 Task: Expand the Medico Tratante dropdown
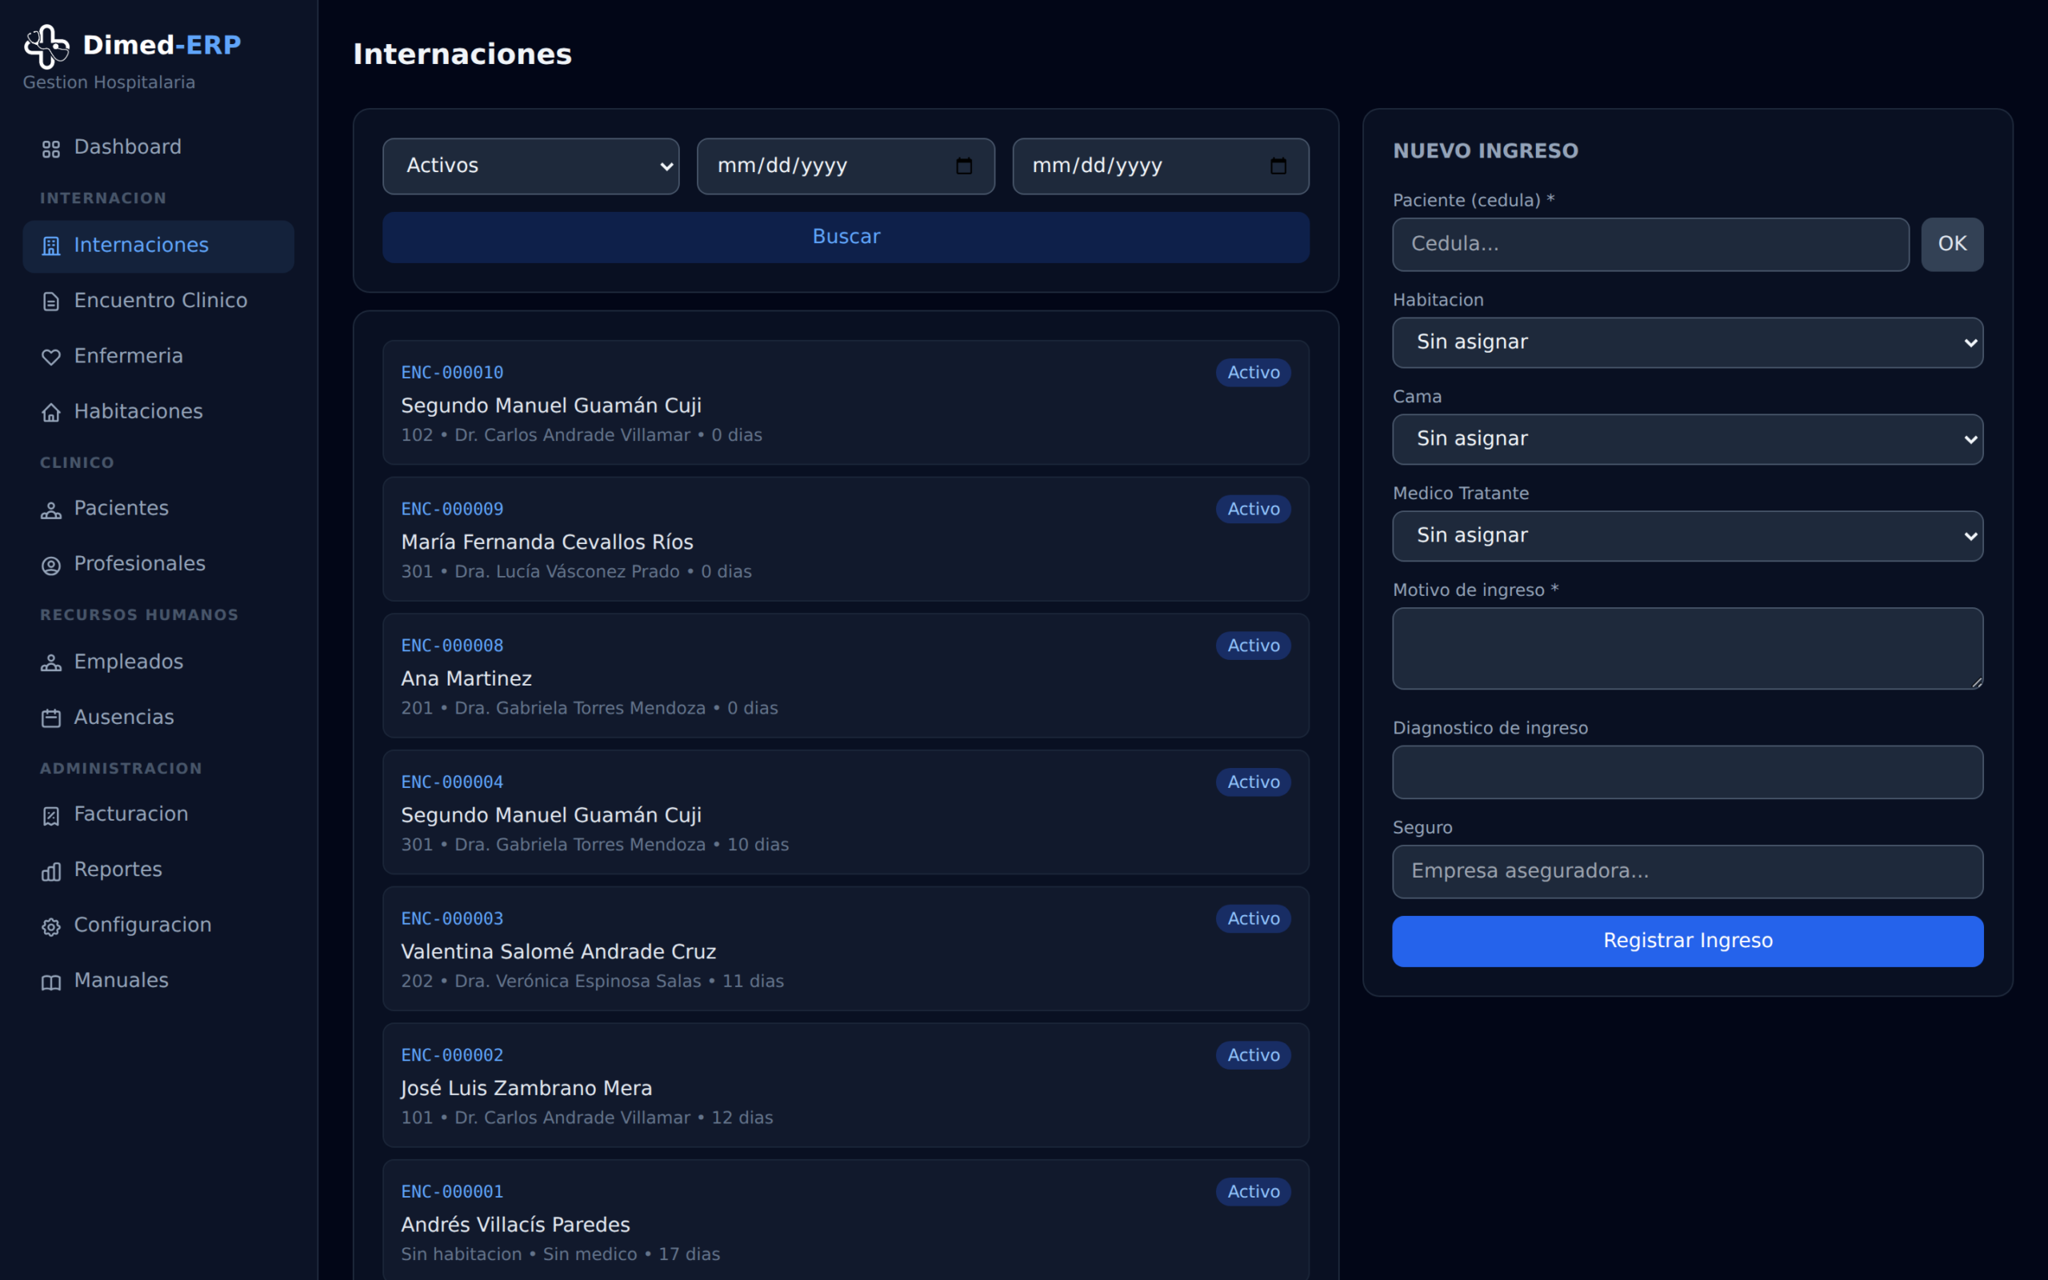pyautogui.click(x=1687, y=535)
